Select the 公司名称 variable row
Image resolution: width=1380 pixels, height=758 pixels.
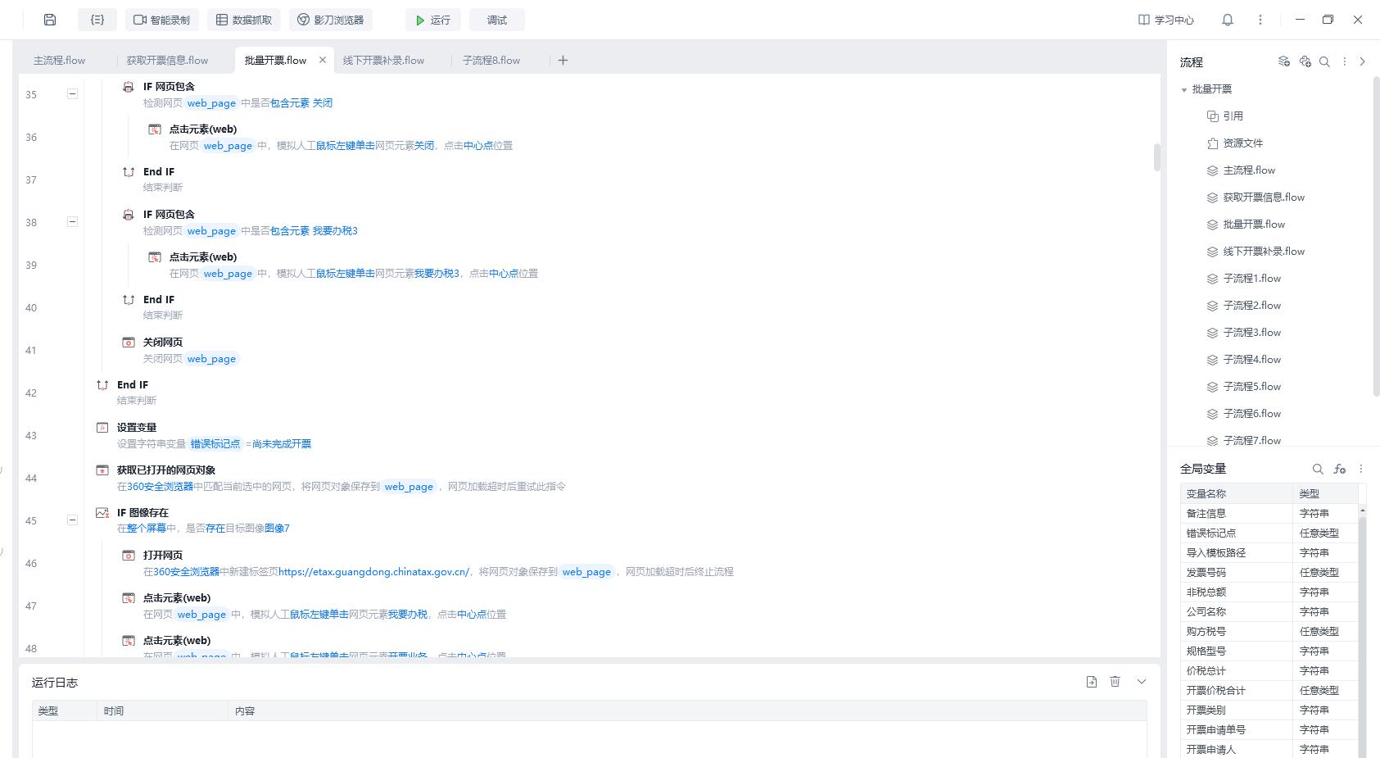tap(1269, 611)
